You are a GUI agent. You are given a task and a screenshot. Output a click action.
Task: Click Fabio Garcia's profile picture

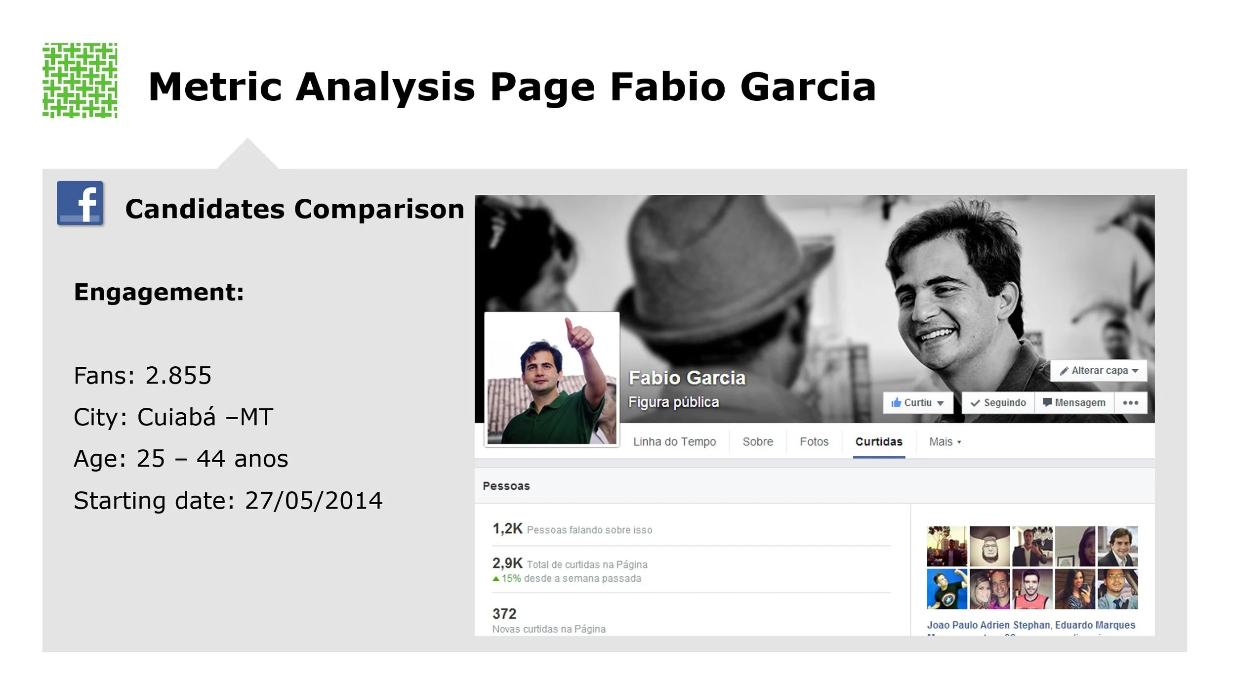pos(552,380)
